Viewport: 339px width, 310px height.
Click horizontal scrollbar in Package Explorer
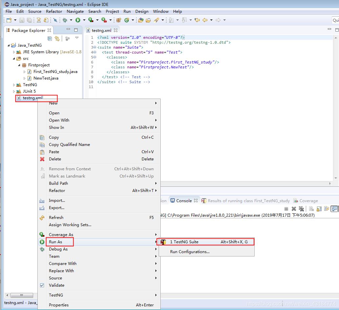pyautogui.click(x=22, y=295)
